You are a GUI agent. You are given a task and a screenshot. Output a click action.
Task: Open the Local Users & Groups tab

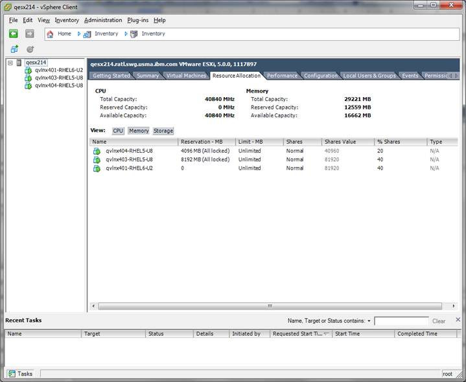pos(369,76)
